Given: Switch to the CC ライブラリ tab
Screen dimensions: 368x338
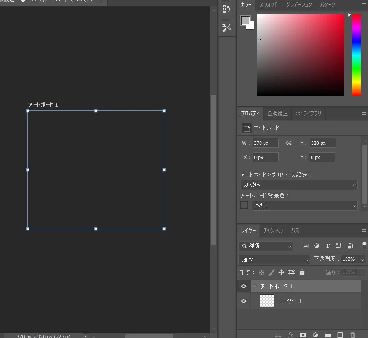Looking at the screenshot, I should coord(308,114).
